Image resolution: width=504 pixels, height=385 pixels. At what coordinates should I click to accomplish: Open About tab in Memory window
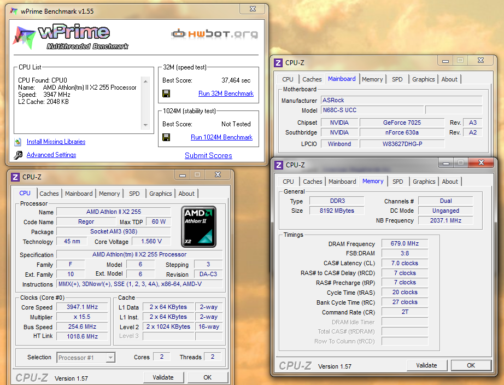pyautogui.click(x=450, y=182)
